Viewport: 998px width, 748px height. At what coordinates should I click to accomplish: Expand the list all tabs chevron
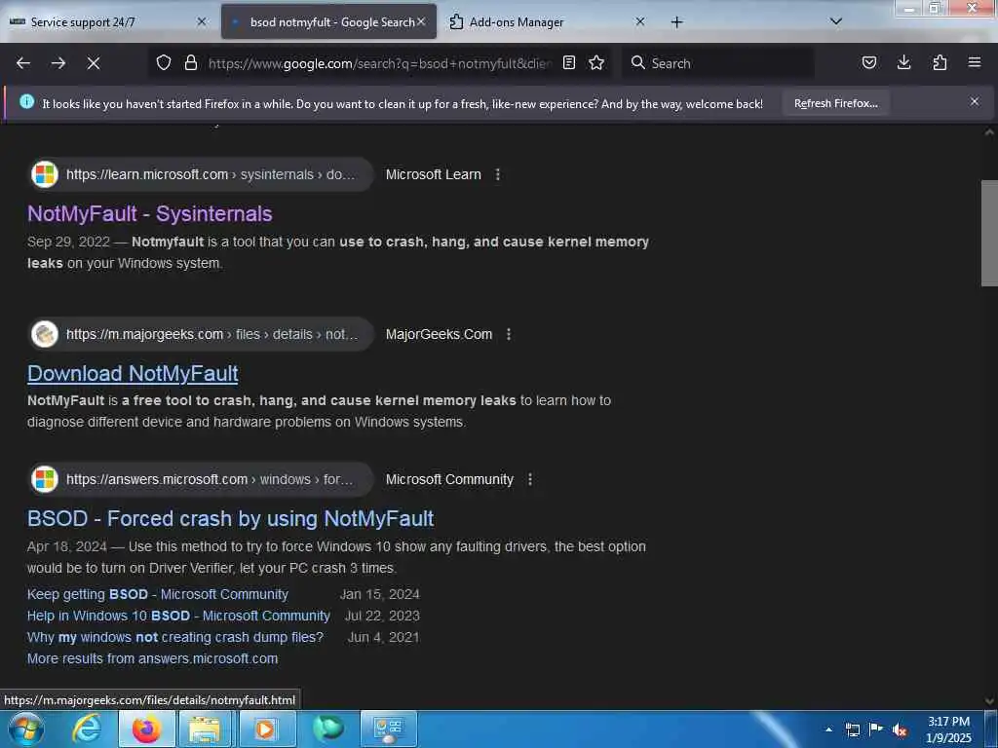coord(836,21)
